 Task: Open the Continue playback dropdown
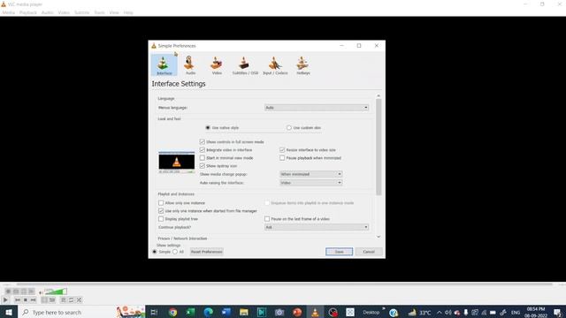317,227
